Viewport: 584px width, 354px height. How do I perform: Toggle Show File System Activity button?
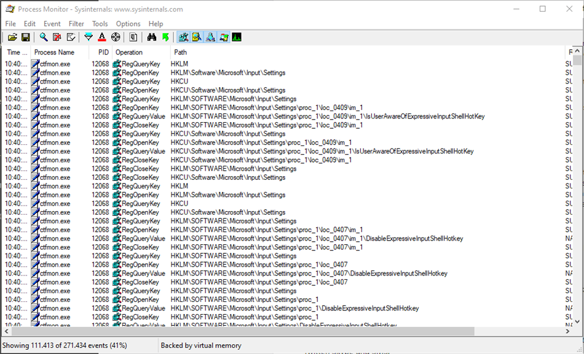[x=197, y=37]
